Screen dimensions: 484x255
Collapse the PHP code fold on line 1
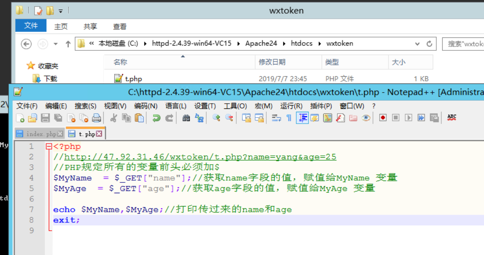point(49,147)
